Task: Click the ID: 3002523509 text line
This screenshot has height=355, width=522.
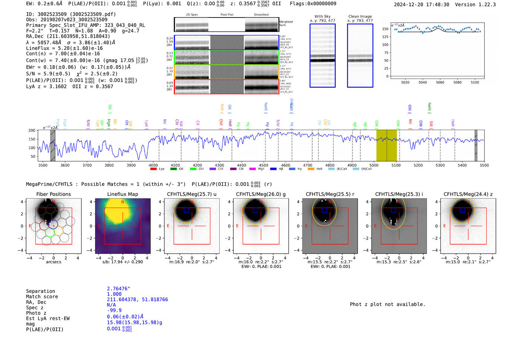Action: coord(71,14)
